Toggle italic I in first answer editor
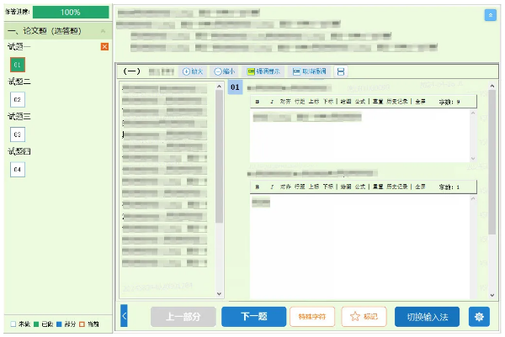This screenshot has width=505, height=337. click(x=271, y=102)
